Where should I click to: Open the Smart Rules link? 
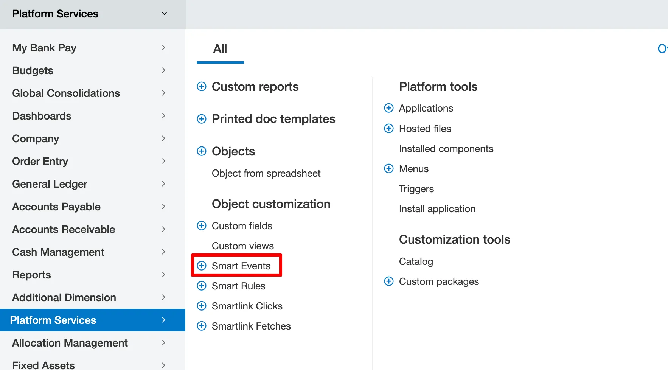[x=239, y=286]
